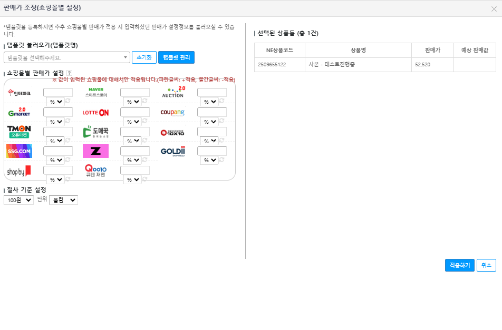
Task: Click the 템플릿 관리 button
Action: (177, 57)
